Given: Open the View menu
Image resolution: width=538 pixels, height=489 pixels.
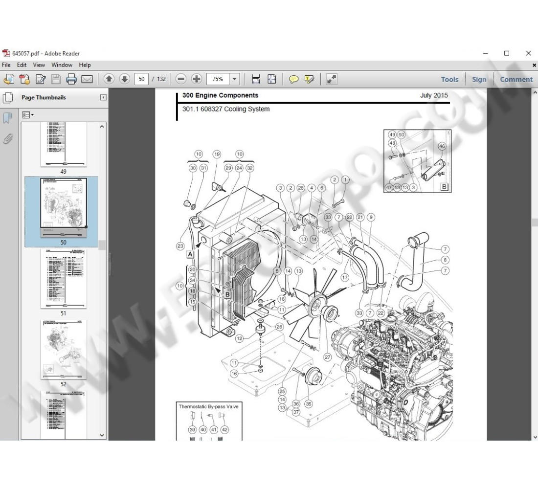Looking at the screenshot, I should pos(39,65).
